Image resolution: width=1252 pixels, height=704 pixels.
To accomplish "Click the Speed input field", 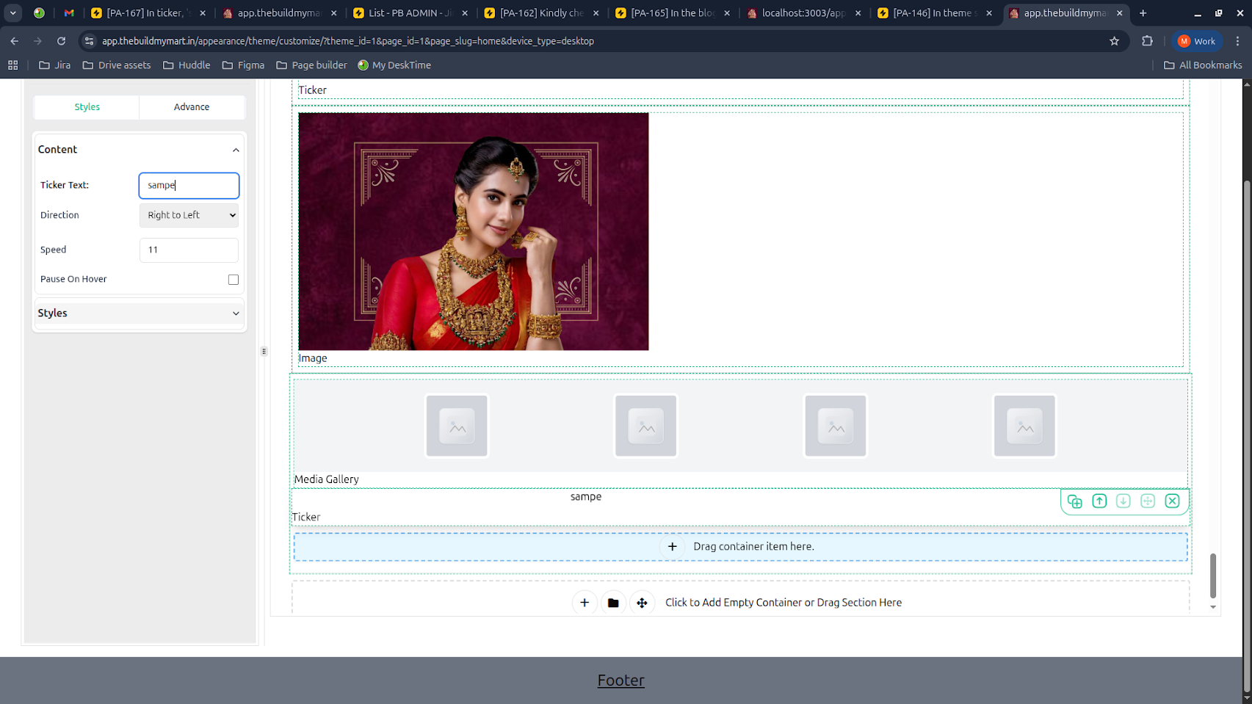I will pyautogui.click(x=189, y=250).
